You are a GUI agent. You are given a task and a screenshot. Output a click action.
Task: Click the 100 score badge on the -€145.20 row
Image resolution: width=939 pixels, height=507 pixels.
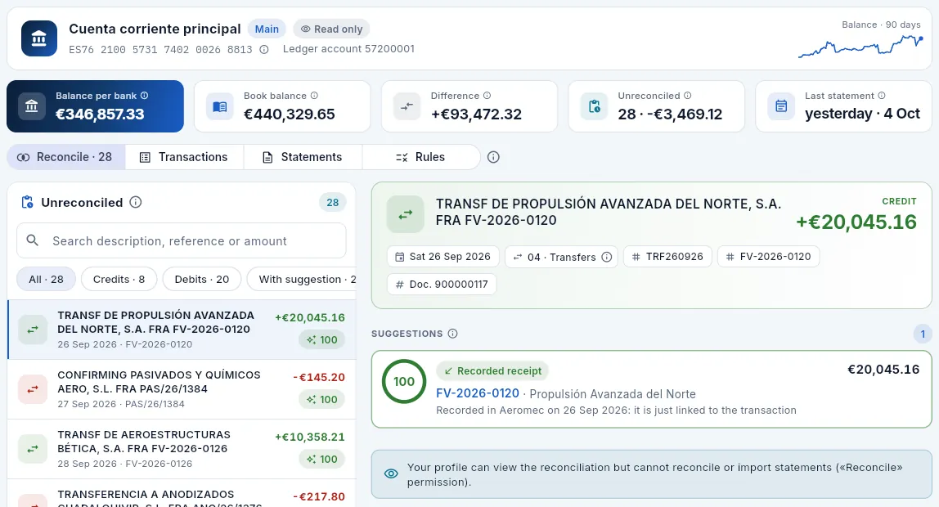pos(322,399)
